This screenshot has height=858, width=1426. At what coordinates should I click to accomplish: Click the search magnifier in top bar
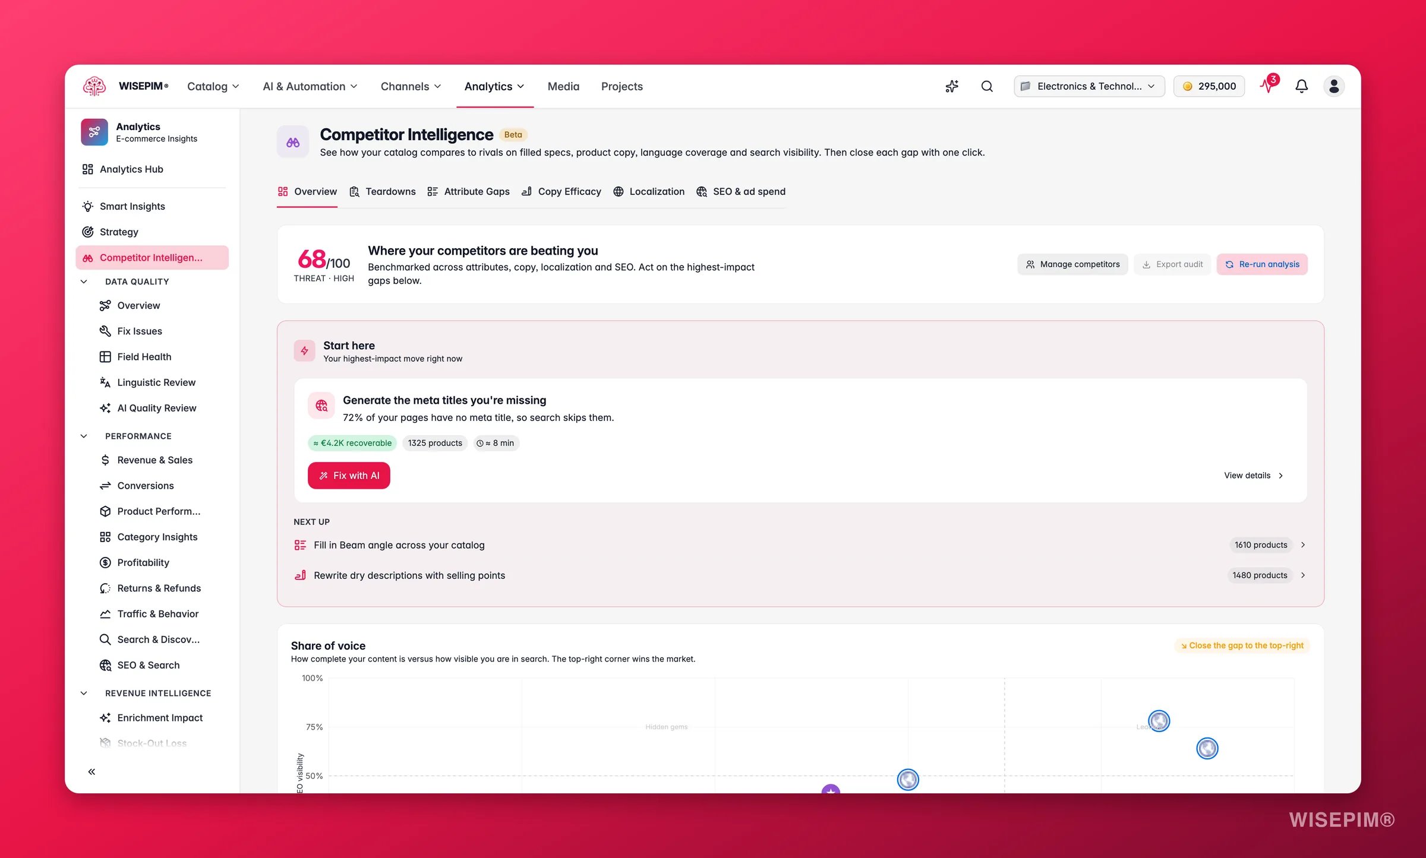click(x=987, y=86)
